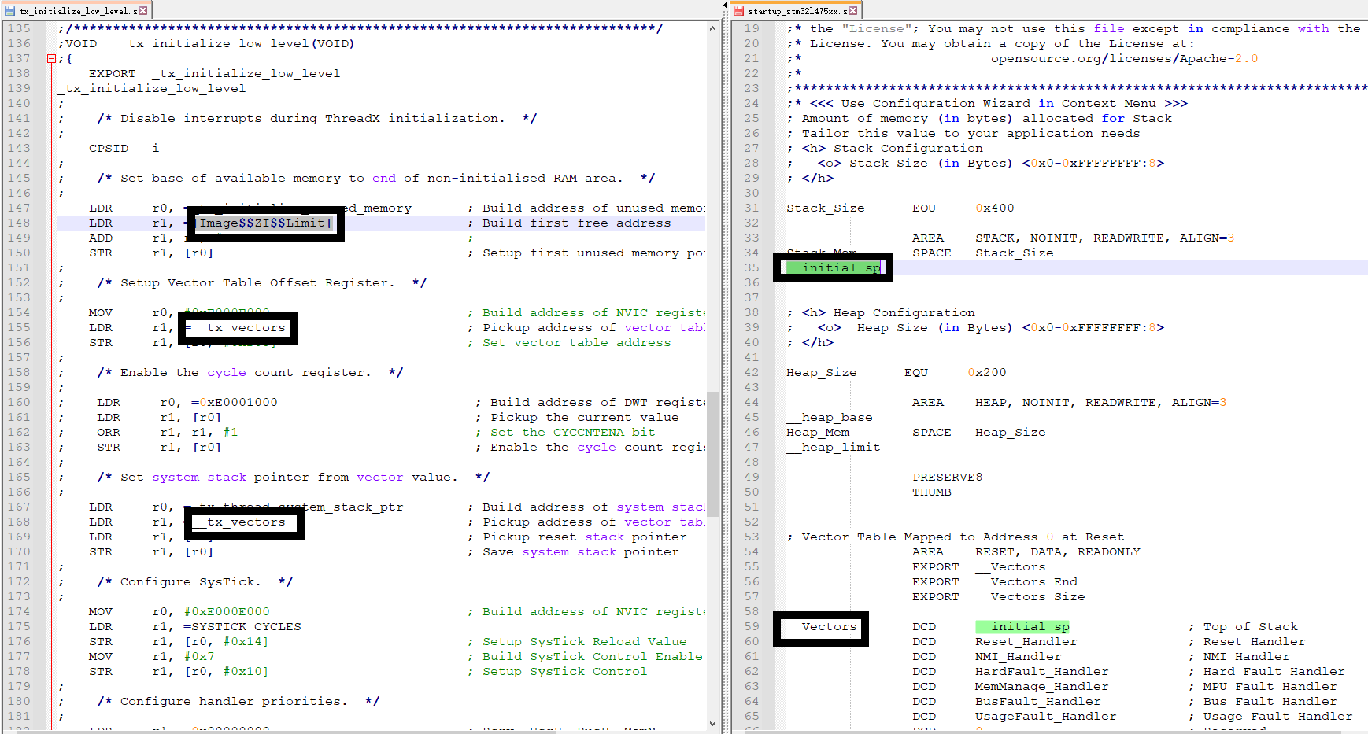Click the scroll-down arrow of the left editor scrollbar

tap(713, 721)
